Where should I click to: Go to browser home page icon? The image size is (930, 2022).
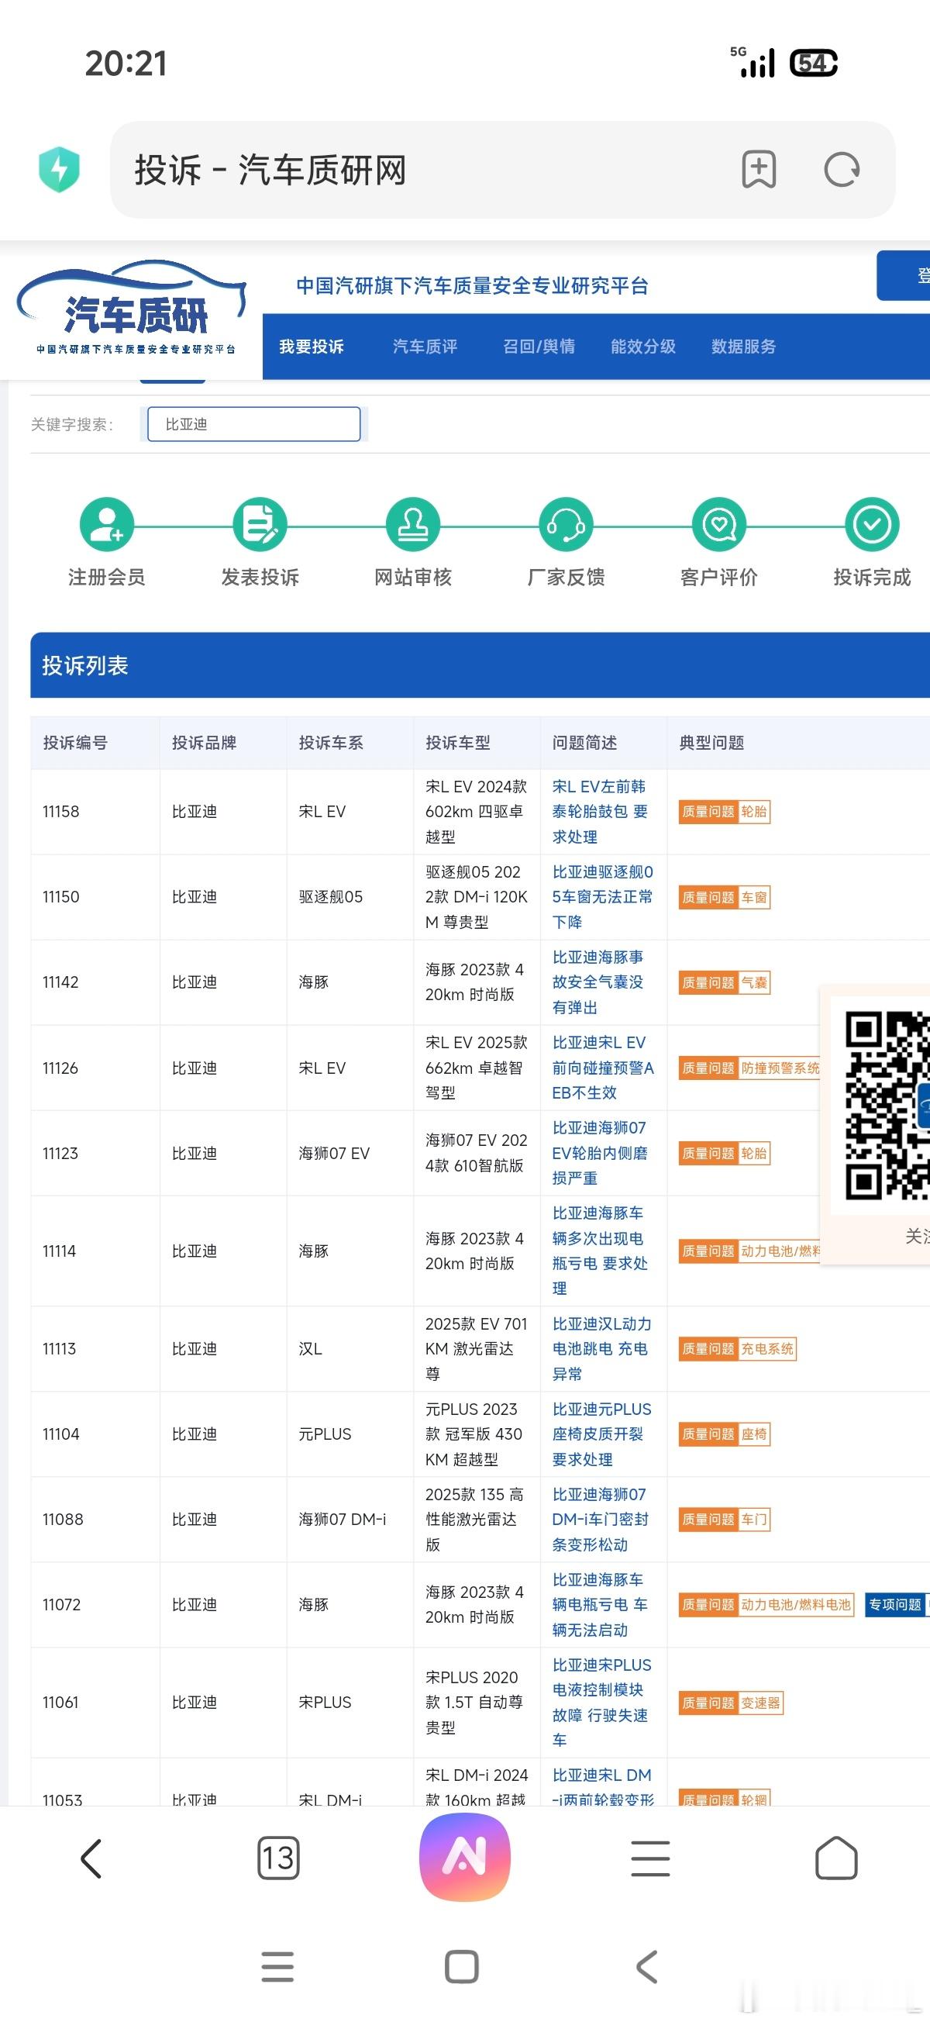pyautogui.click(x=836, y=1858)
